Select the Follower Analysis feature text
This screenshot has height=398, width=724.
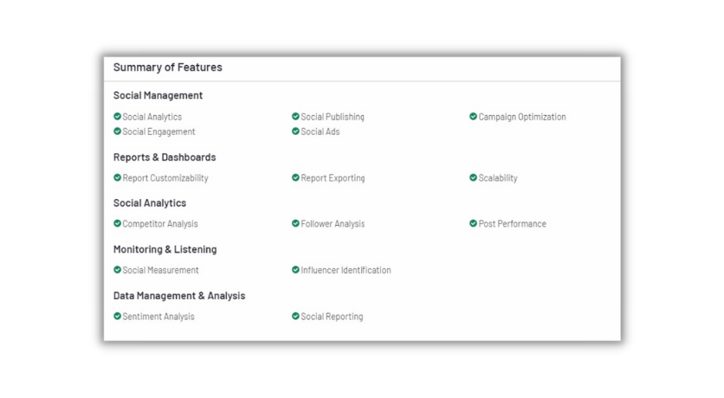[x=333, y=224]
